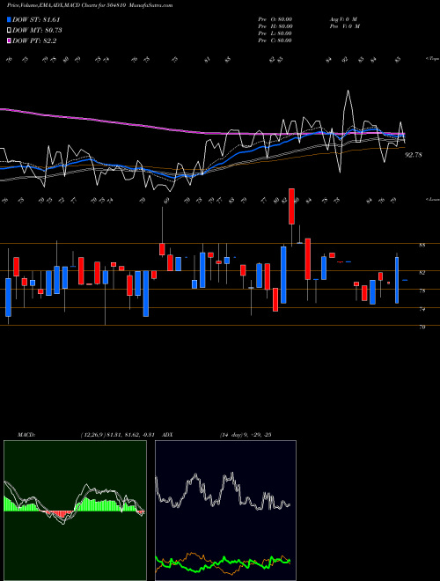Click the MACD (12,26,9) parameter values

pyautogui.click(x=120, y=435)
